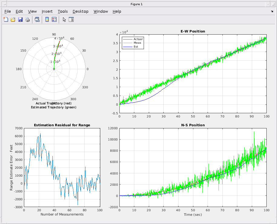Toggle the Property Inspector toolbar icon
The width and height of the screenshot is (277, 224).
click(71, 20)
